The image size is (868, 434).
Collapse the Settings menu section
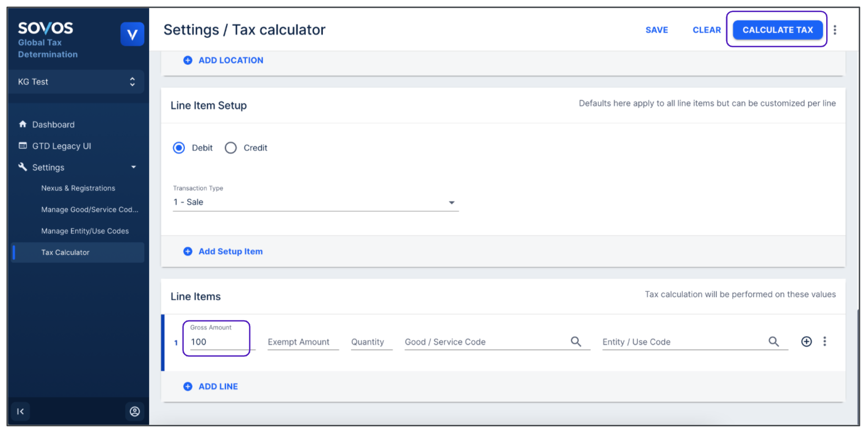[133, 168]
